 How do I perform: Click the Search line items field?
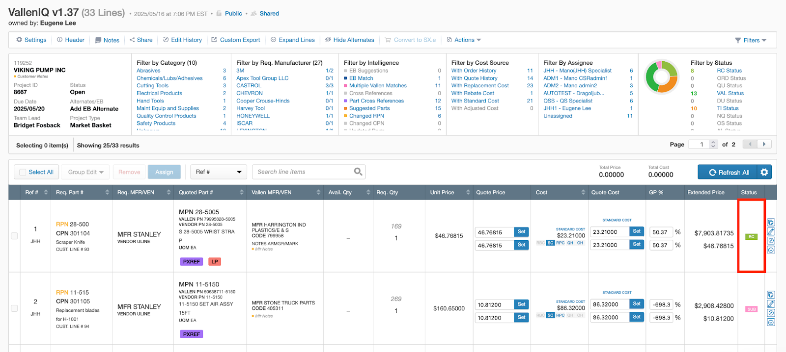(303, 172)
